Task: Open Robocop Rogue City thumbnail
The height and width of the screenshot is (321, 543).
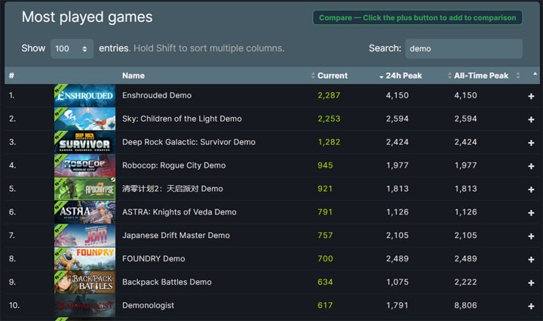Action: pos(84,165)
